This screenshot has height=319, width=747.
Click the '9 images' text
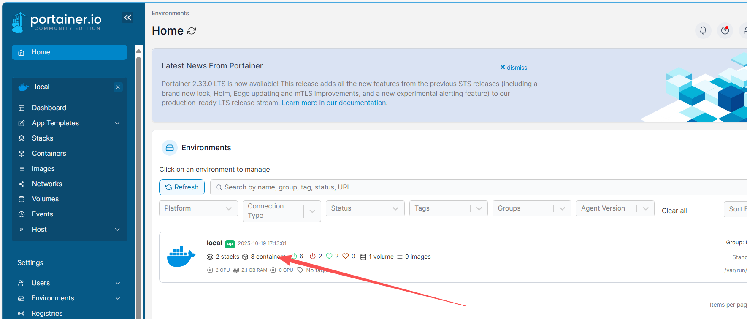coord(418,257)
